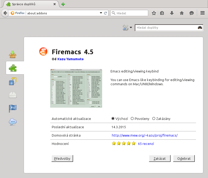The image size is (208, 178).
Task: Focus the Hledat browser search box
Action: 129,13
